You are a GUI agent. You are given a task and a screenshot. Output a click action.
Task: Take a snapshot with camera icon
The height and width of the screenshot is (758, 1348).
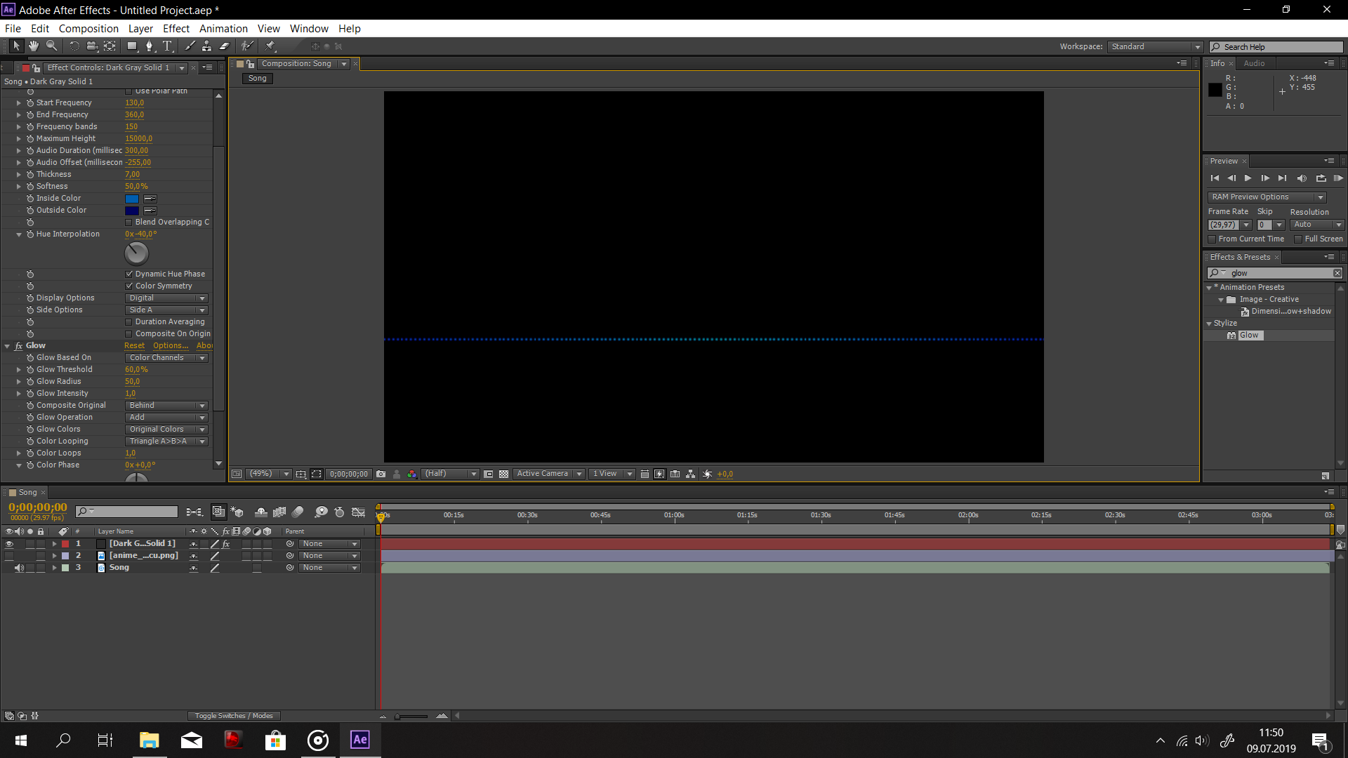click(x=381, y=474)
